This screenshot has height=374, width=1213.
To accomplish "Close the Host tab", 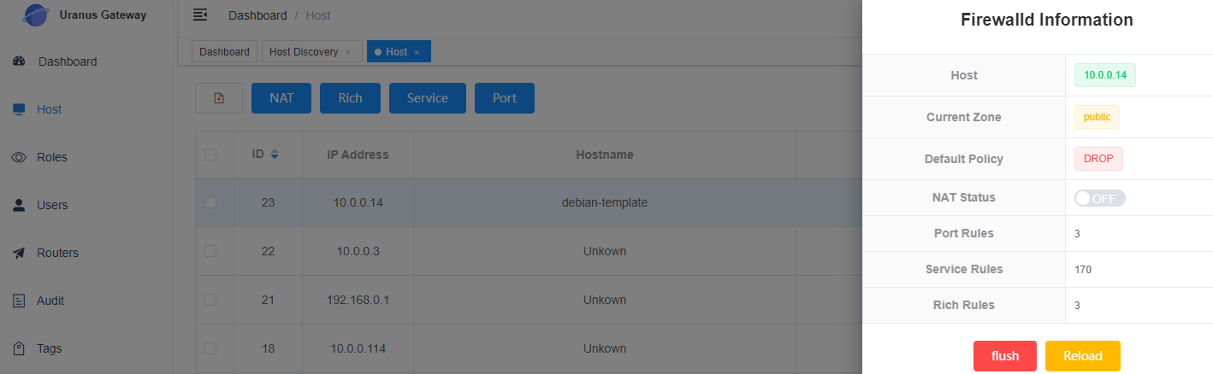I will pos(417,52).
